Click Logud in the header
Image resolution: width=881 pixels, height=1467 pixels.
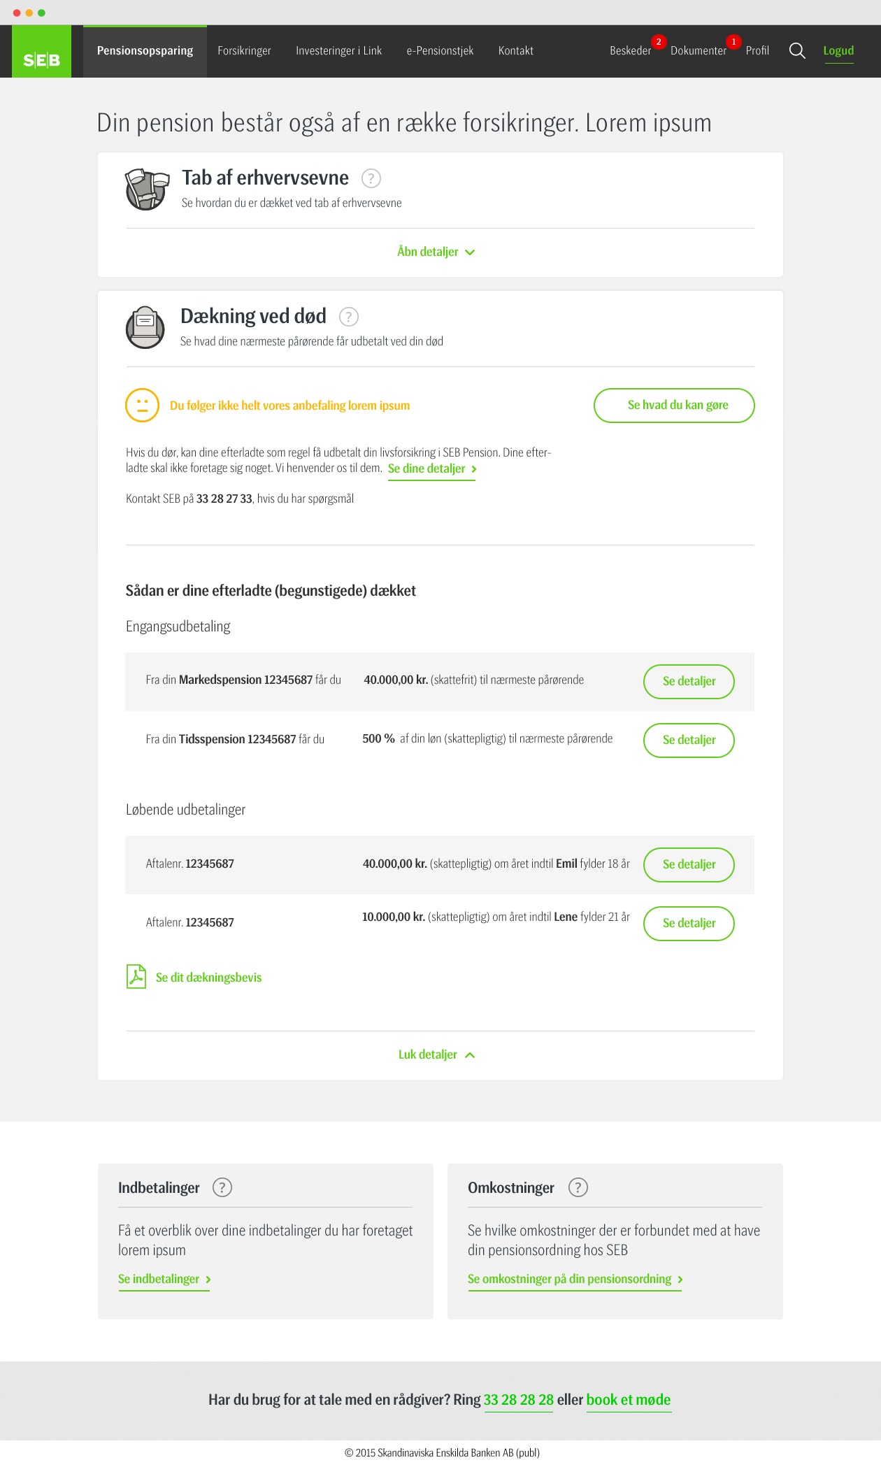coord(838,51)
